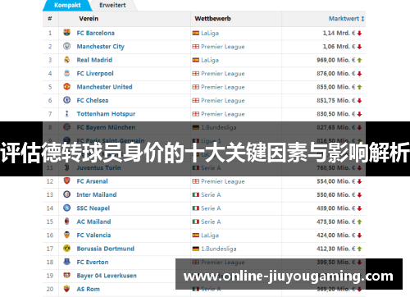410x297 pixels.
Task: Click the Real Madrid club crest
Action: click(66, 60)
